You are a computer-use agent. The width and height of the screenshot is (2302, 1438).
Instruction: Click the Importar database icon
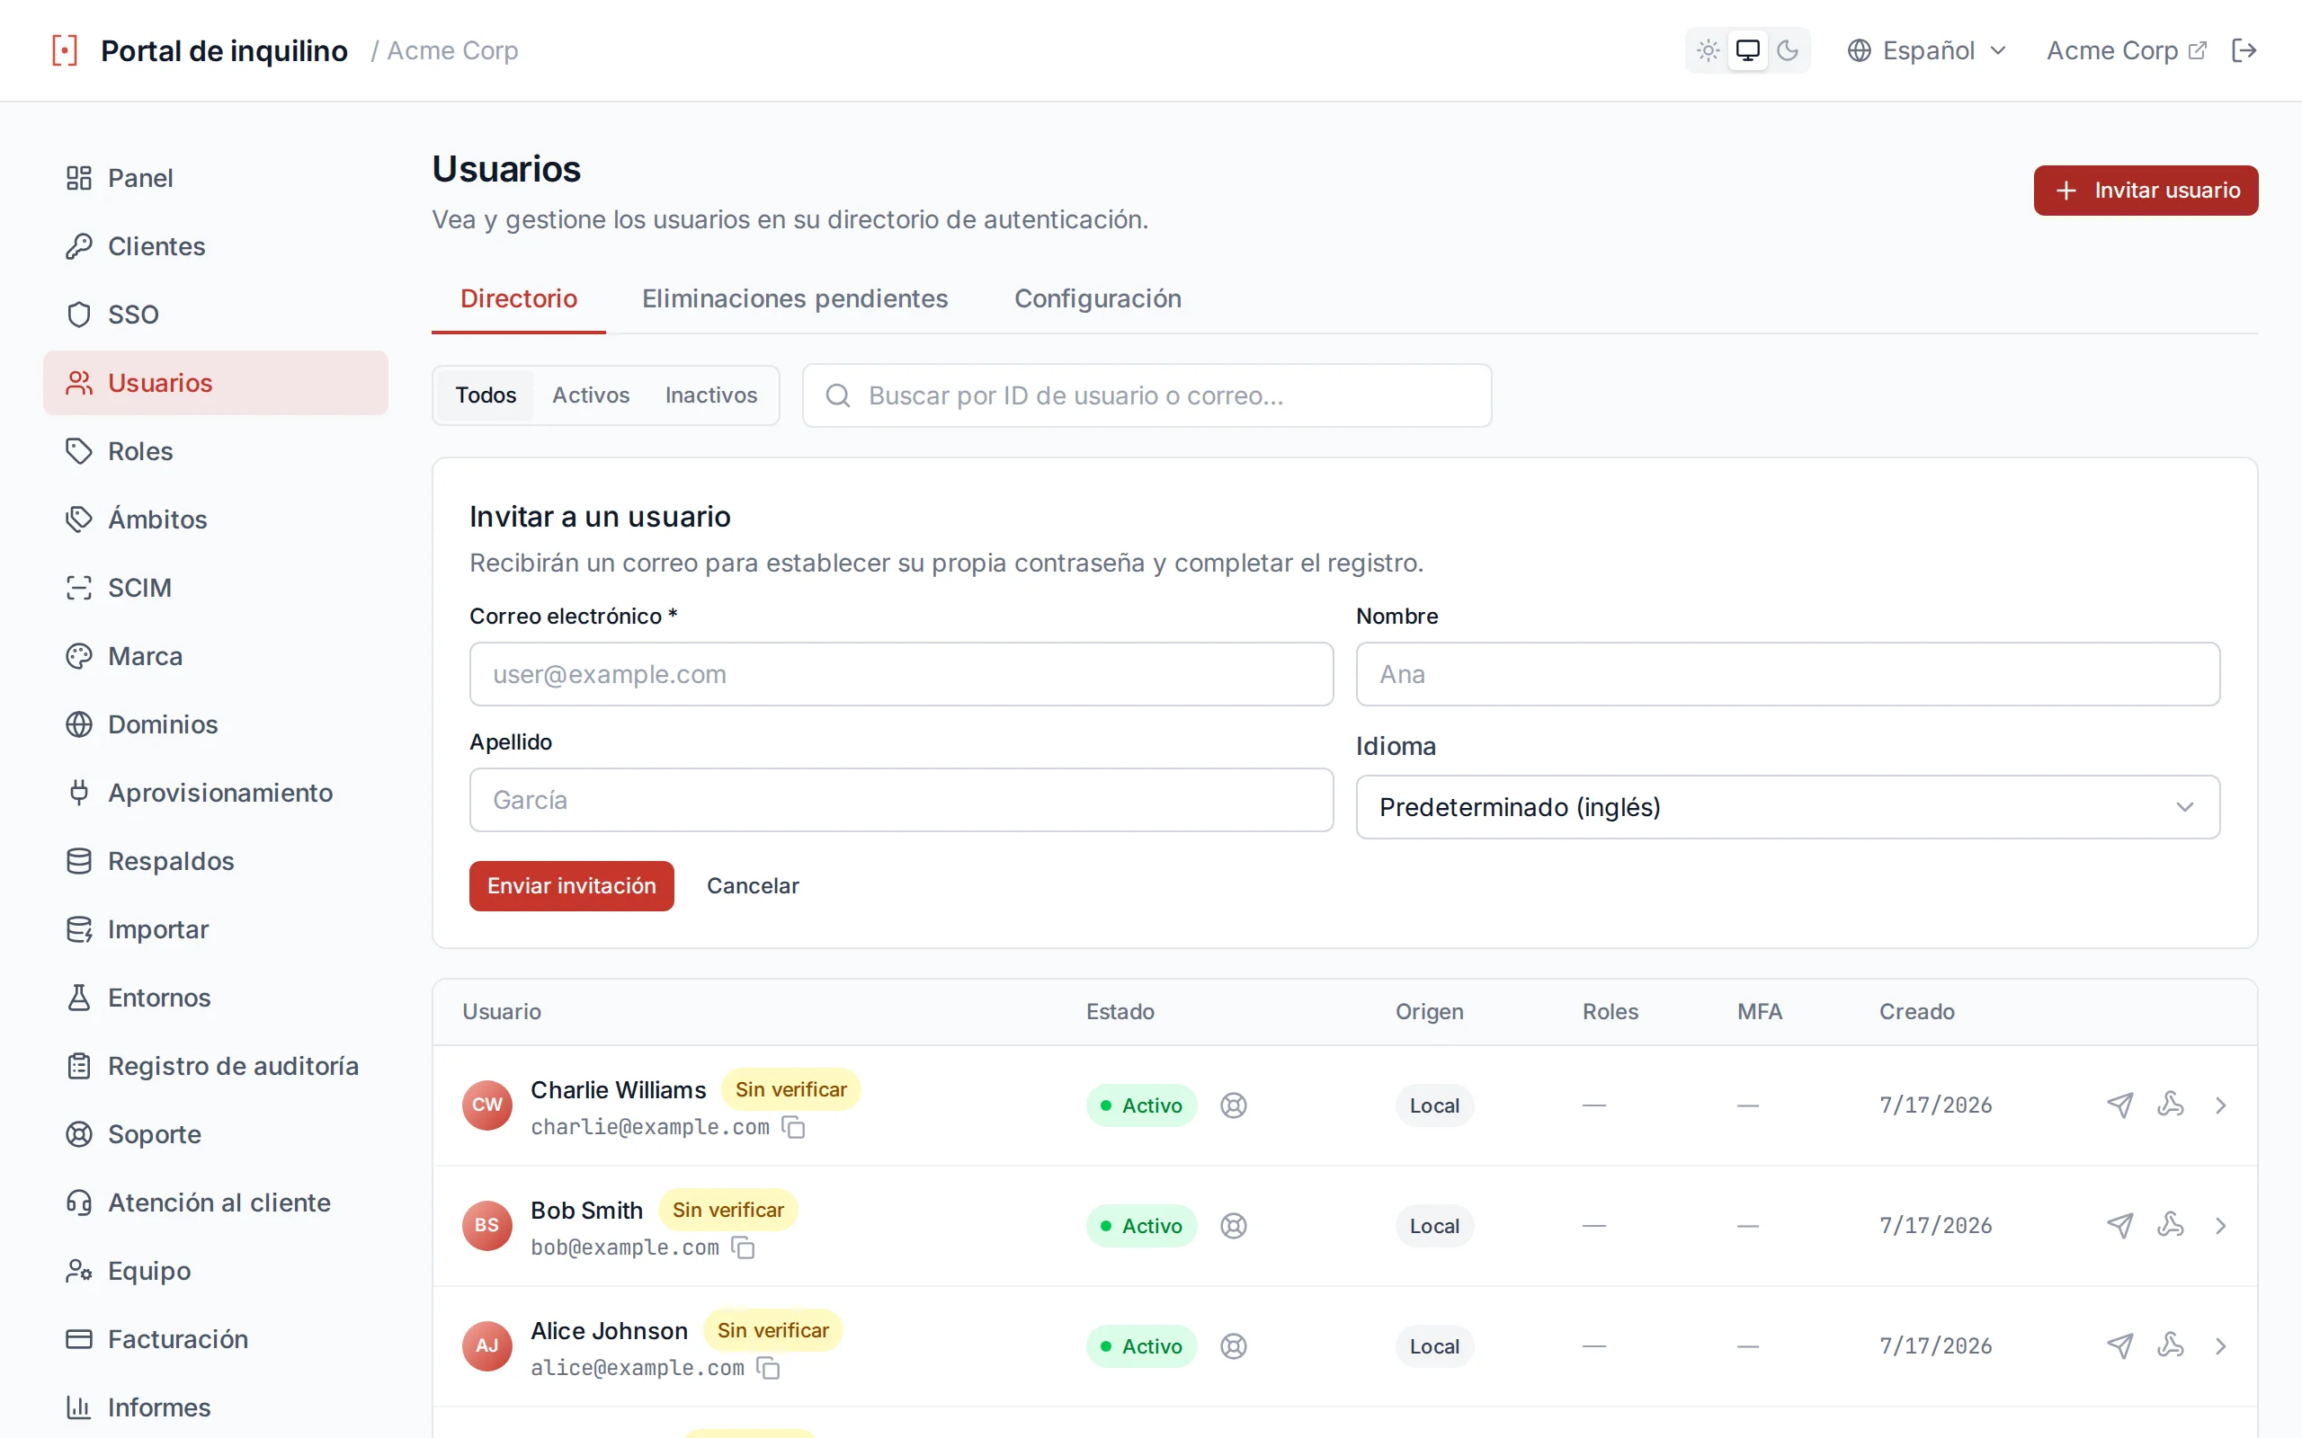point(79,929)
